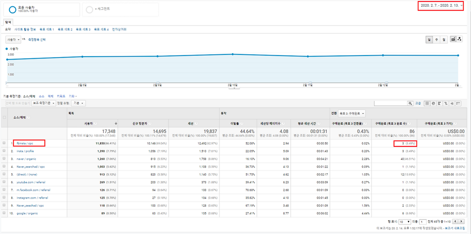471x234 pixels.
Task: Open help icon beside 소스/매체 header
Action: (x=29, y=117)
